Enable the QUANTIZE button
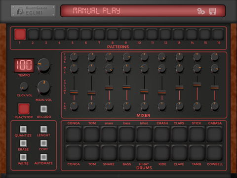This screenshot has height=178, width=237. [x=23, y=130]
